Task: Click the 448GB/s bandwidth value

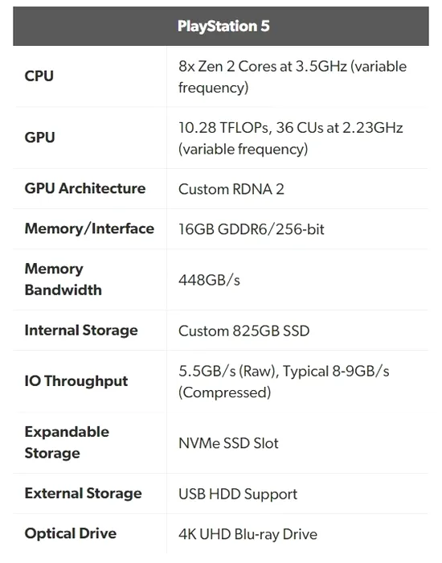Action: [x=209, y=280]
